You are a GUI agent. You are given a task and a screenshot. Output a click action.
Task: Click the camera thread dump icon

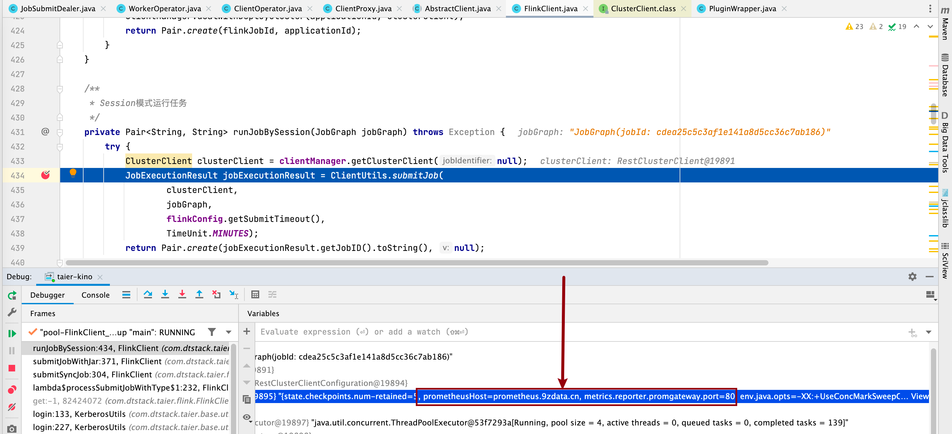(x=12, y=429)
